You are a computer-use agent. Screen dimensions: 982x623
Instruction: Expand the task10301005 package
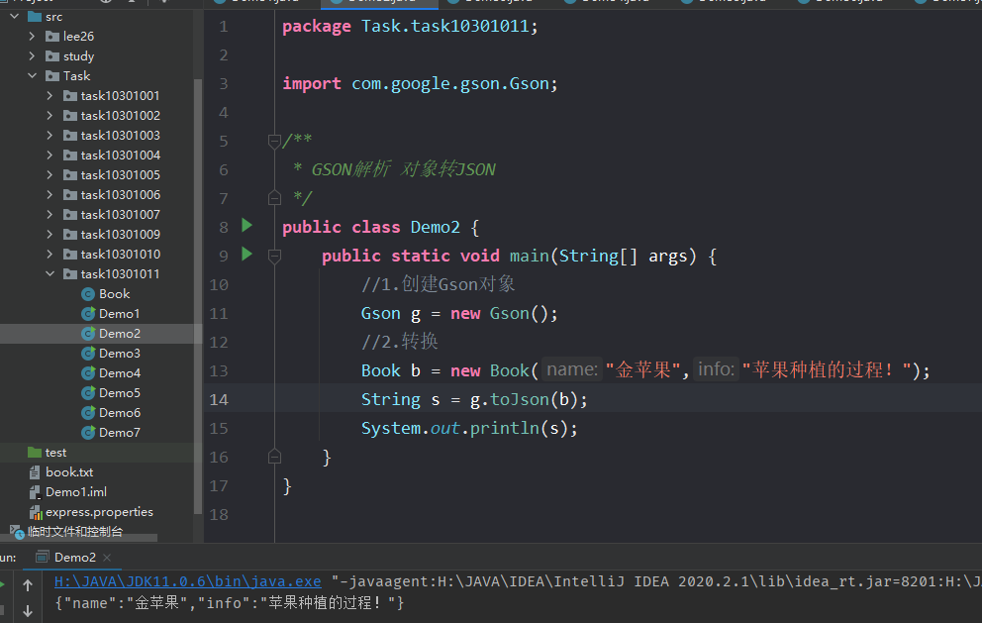point(49,175)
